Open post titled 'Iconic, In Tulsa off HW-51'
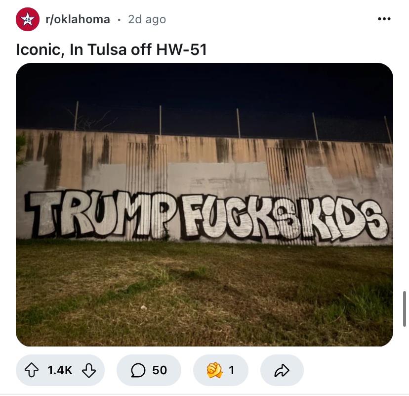 [x=111, y=49]
